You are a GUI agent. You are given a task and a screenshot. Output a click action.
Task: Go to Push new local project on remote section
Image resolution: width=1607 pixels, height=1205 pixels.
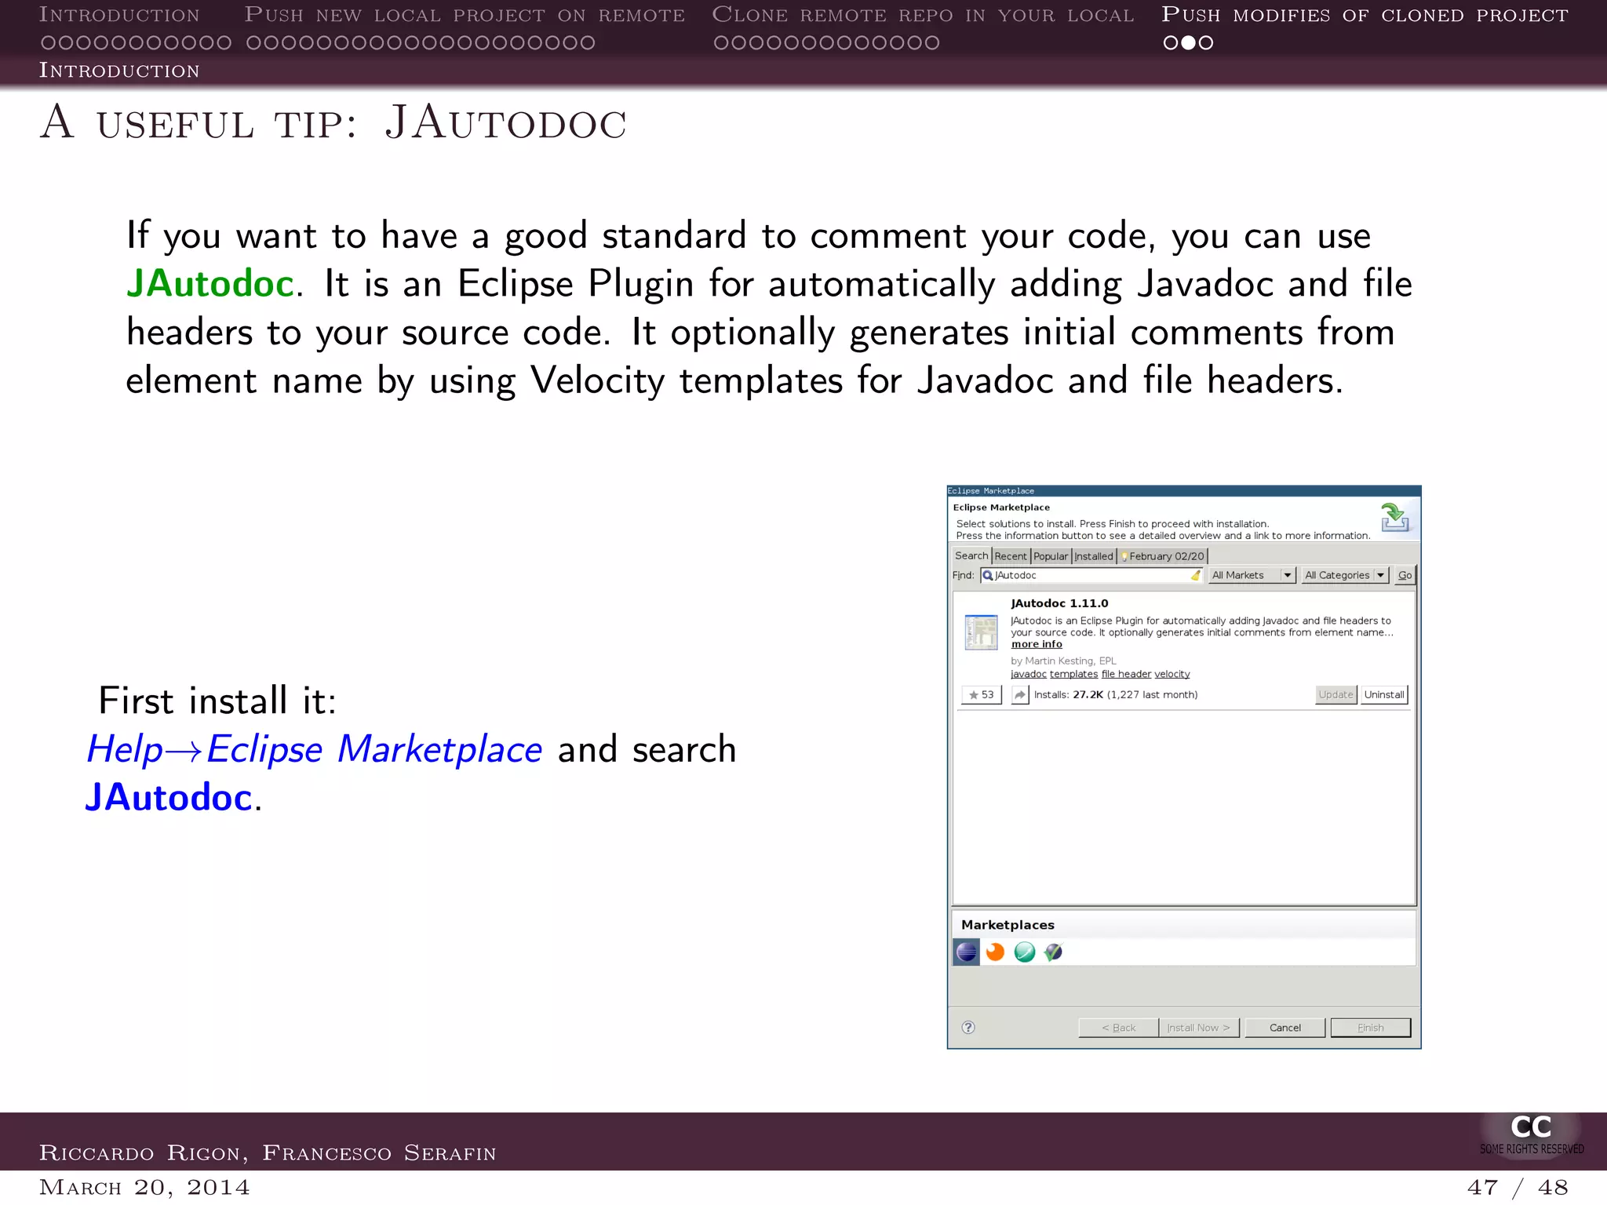pos(465,15)
